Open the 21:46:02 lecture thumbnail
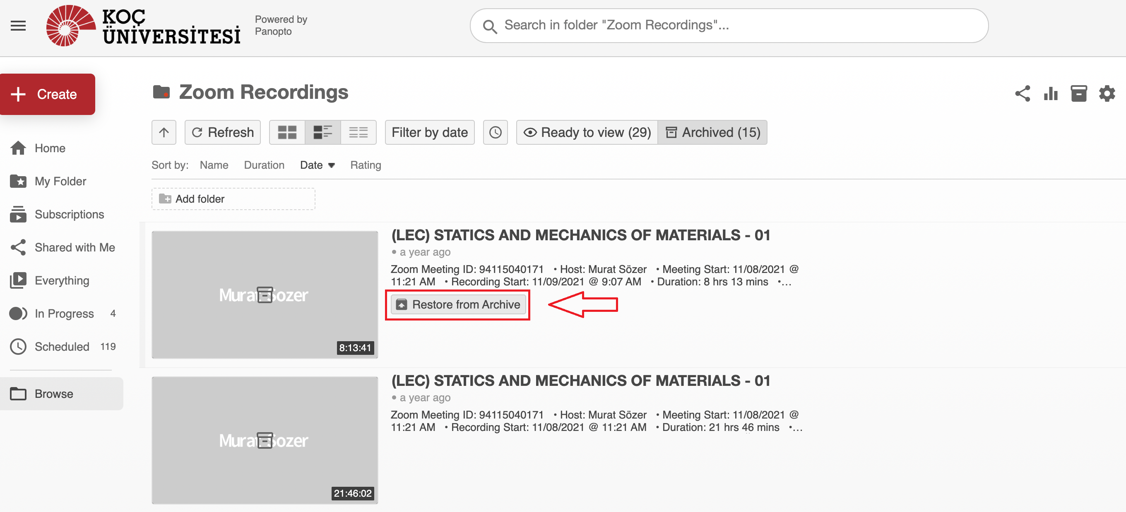This screenshot has height=512, width=1126. (x=265, y=440)
